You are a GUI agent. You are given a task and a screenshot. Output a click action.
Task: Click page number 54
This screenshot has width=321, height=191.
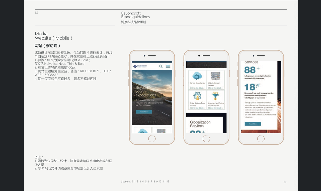coord(285,182)
